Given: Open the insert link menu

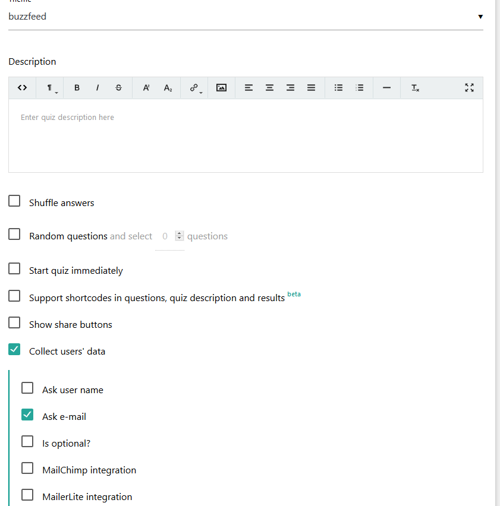Looking at the screenshot, I should point(194,88).
